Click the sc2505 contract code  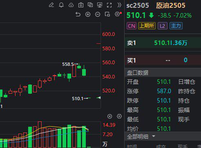[138, 6]
